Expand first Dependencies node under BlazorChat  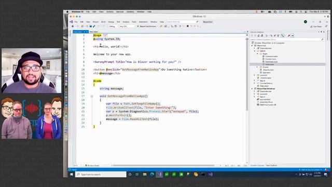(255, 48)
